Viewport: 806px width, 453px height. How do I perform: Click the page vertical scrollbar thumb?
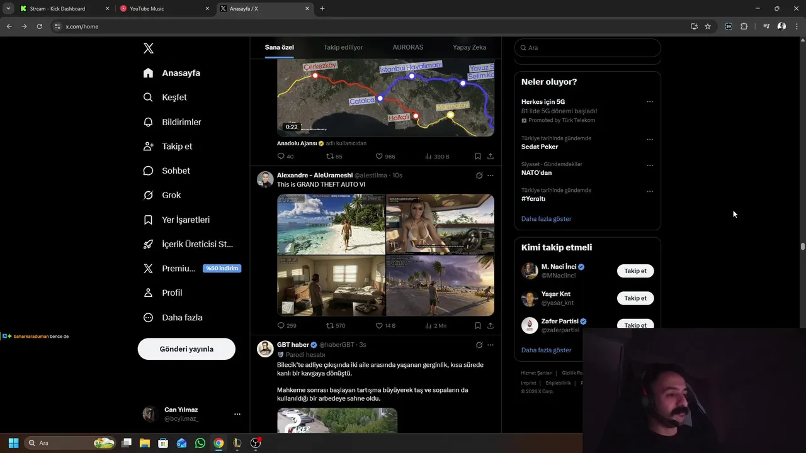tap(802, 246)
